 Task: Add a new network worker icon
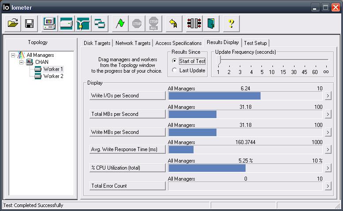(x=83, y=23)
